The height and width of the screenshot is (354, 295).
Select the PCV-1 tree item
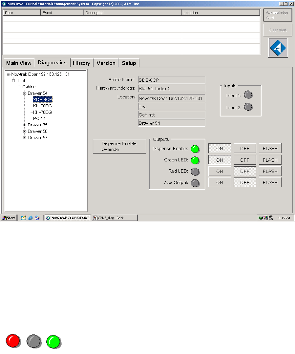coord(39,118)
